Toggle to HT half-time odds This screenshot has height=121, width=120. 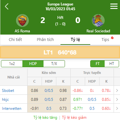pyautogui.click(x=112, y=64)
